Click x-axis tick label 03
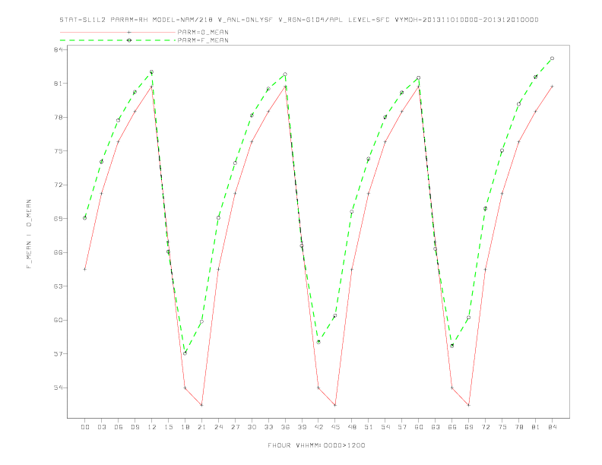 [x=101, y=427]
